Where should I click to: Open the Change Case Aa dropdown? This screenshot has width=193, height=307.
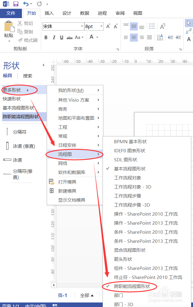click(x=79, y=37)
